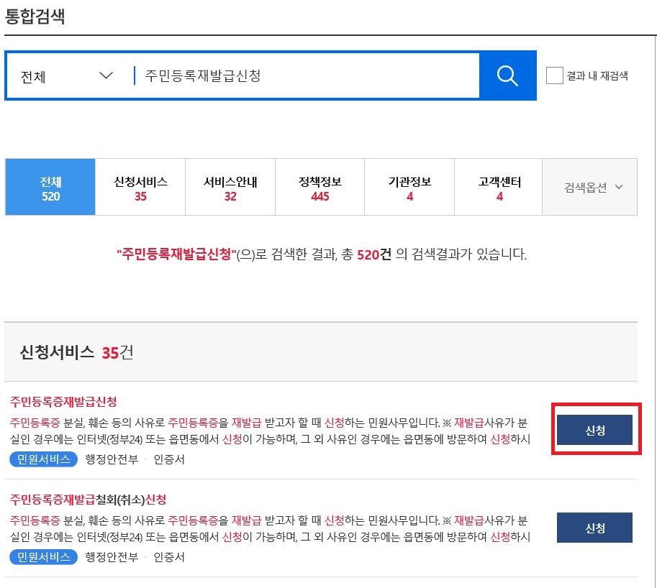
Task: Click the 통합검색 page heading
Action: point(35,17)
